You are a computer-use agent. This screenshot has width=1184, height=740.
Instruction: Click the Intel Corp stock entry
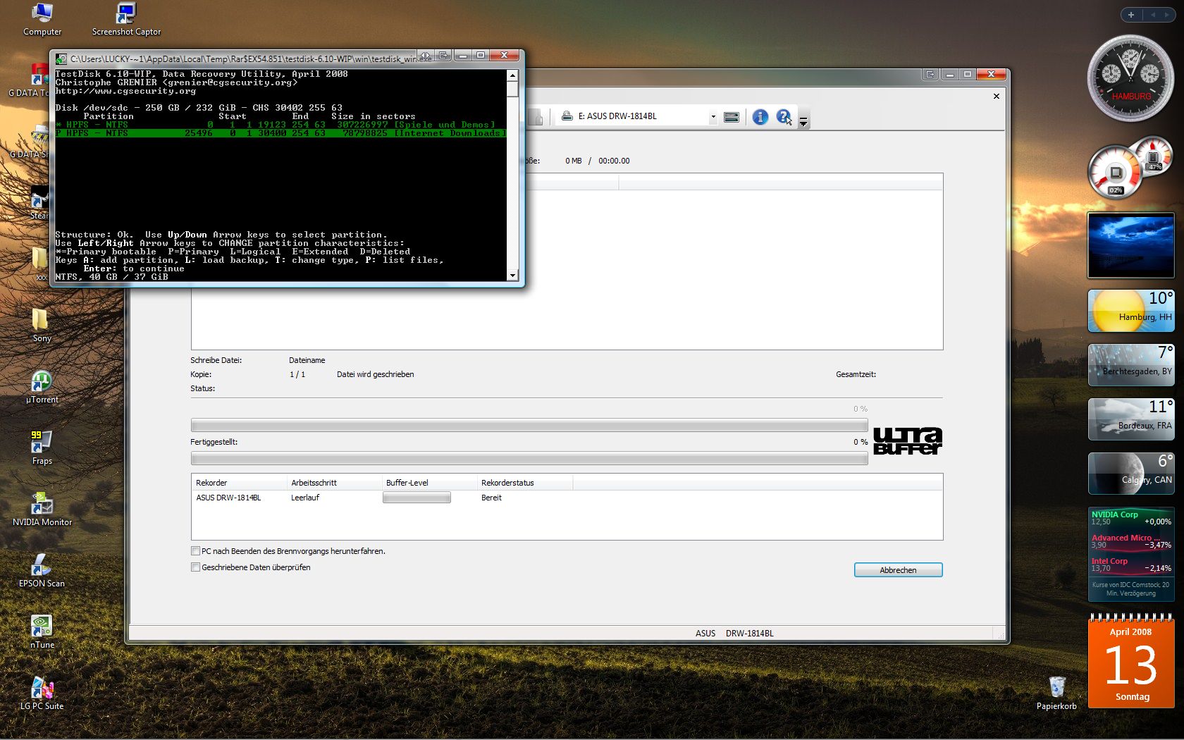[1131, 565]
